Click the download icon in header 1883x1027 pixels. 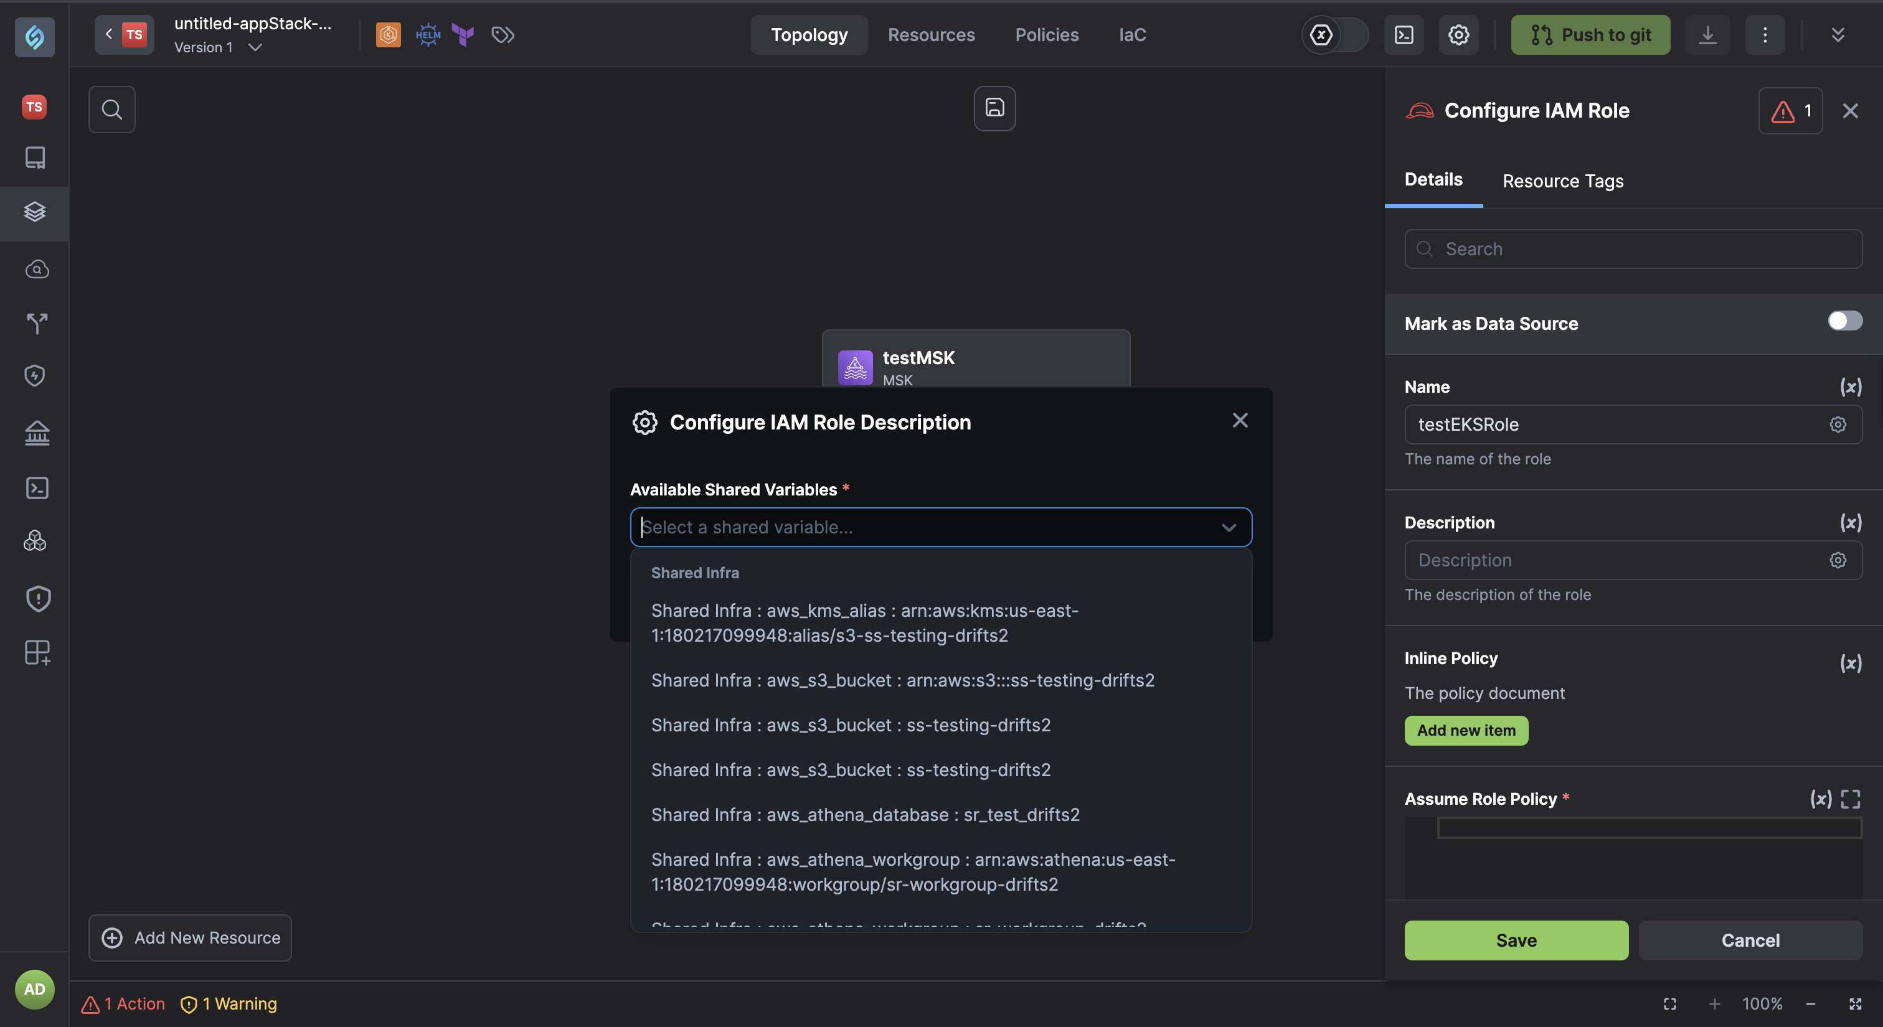(1707, 34)
